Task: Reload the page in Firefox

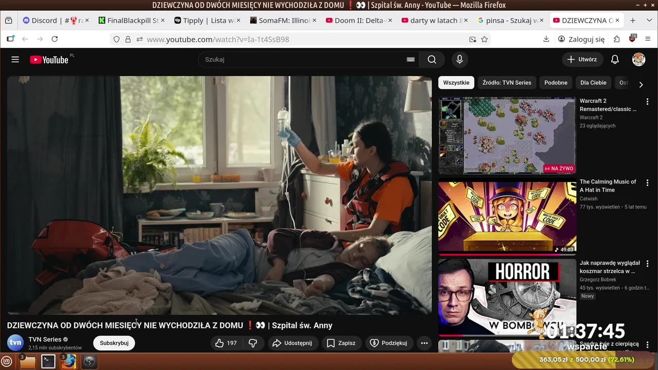Action: (54, 39)
